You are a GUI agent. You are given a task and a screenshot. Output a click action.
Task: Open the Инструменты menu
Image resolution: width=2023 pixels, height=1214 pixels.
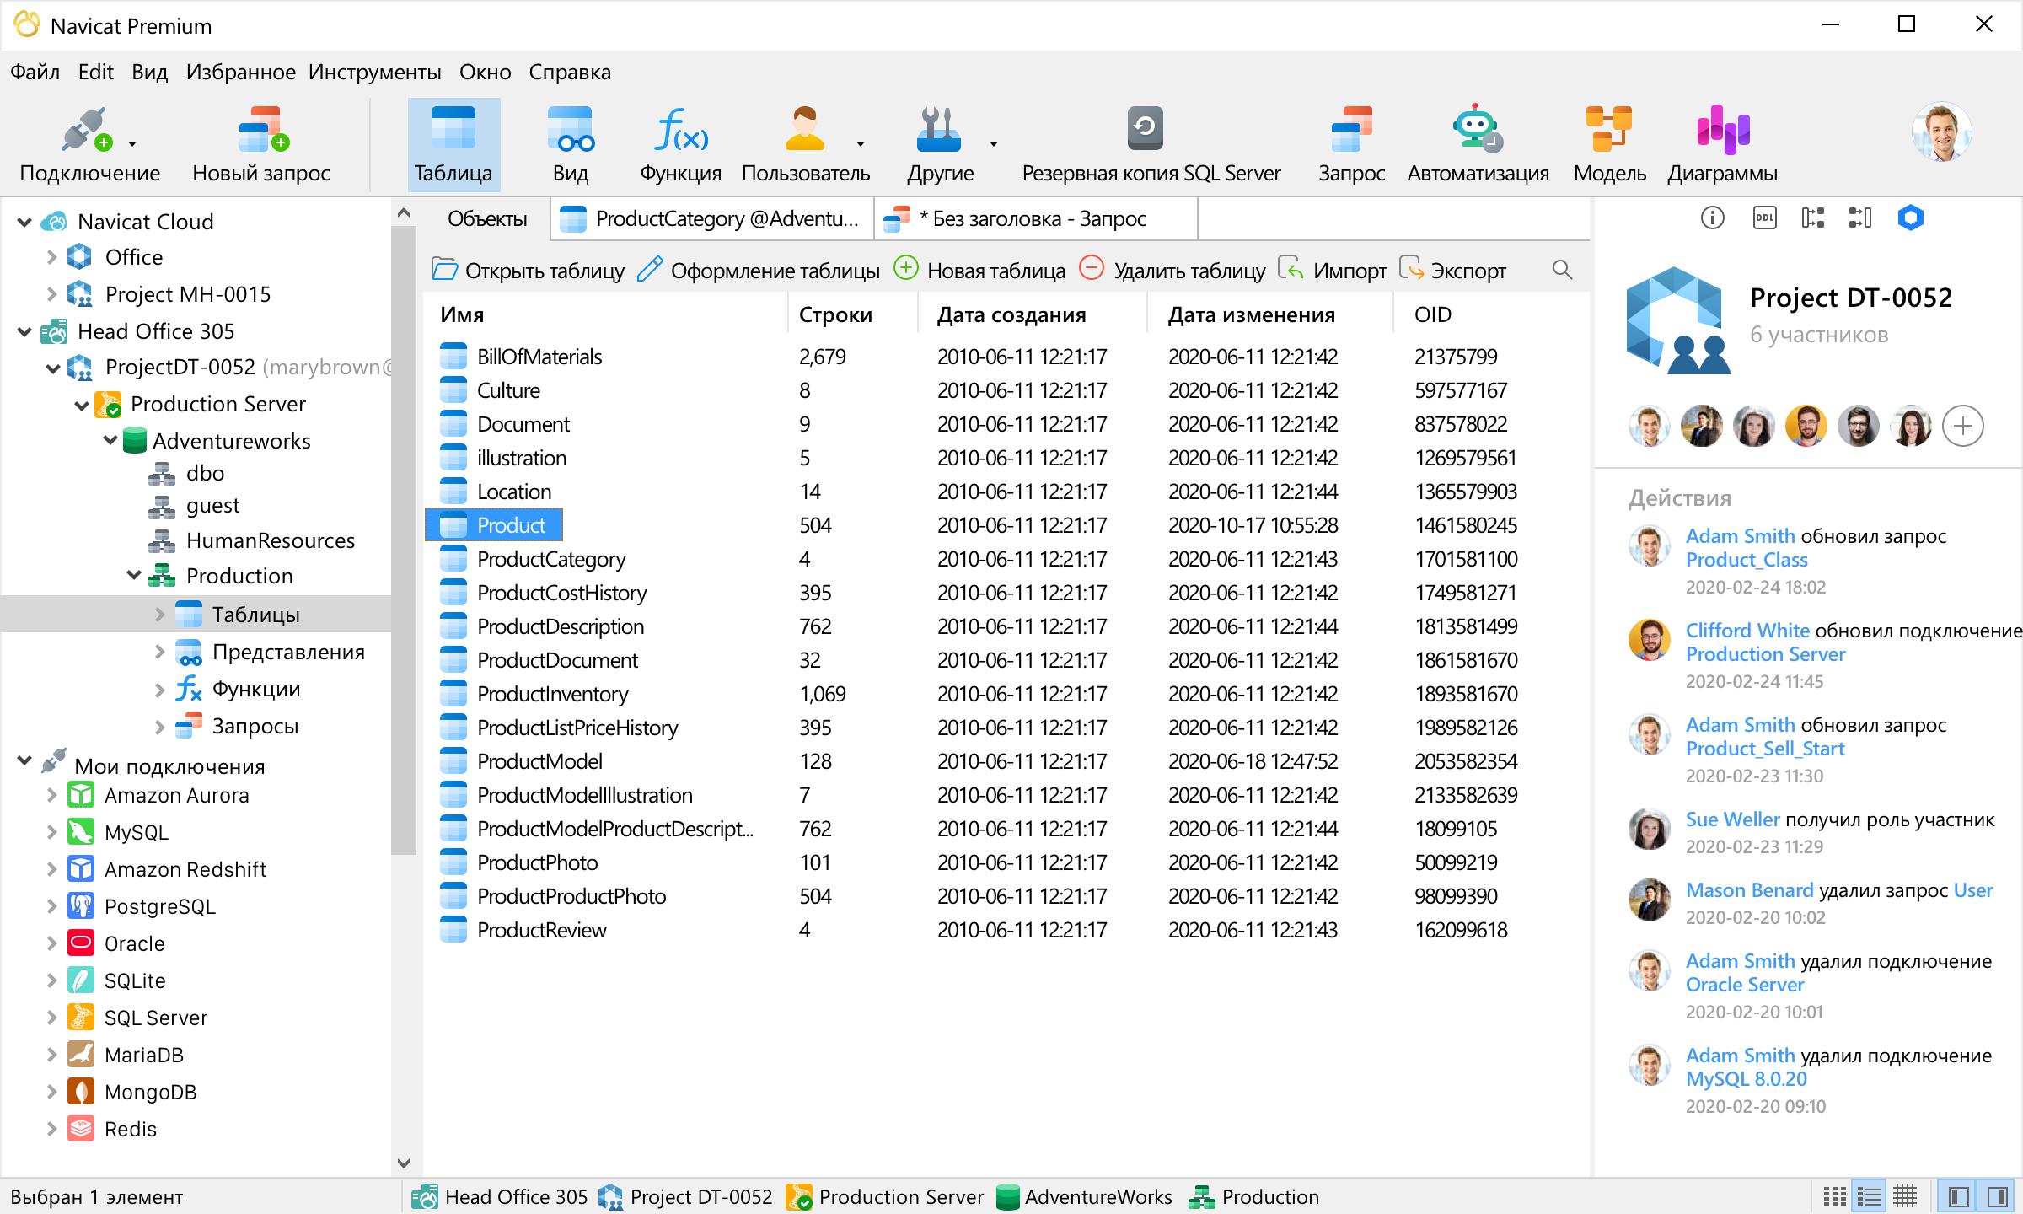pos(374,72)
